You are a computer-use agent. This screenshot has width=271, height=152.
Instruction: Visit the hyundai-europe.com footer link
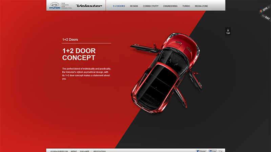tap(59, 151)
